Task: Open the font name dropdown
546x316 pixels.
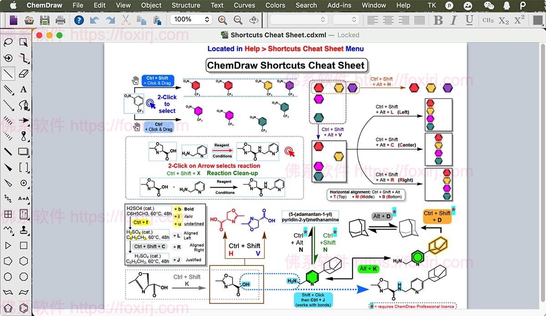Action: pyautogui.click(x=298, y=20)
